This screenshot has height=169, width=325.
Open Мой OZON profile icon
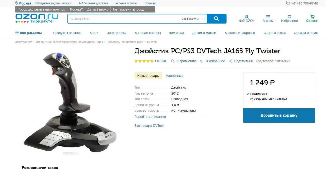pyautogui.click(x=246, y=17)
